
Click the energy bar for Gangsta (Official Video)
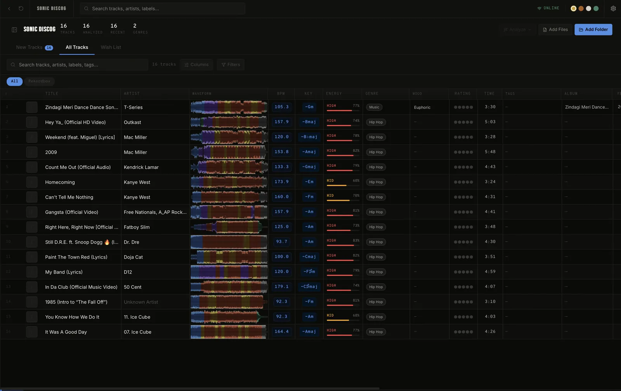pos(343,215)
